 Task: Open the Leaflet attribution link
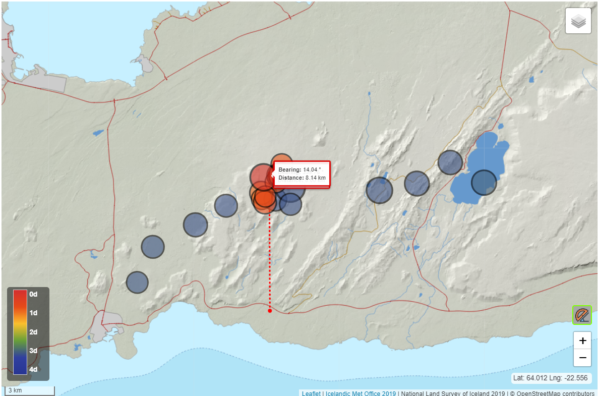311,393
